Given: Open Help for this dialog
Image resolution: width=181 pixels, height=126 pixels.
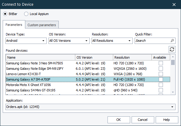Looking at the screenshot, I should (167, 120).
